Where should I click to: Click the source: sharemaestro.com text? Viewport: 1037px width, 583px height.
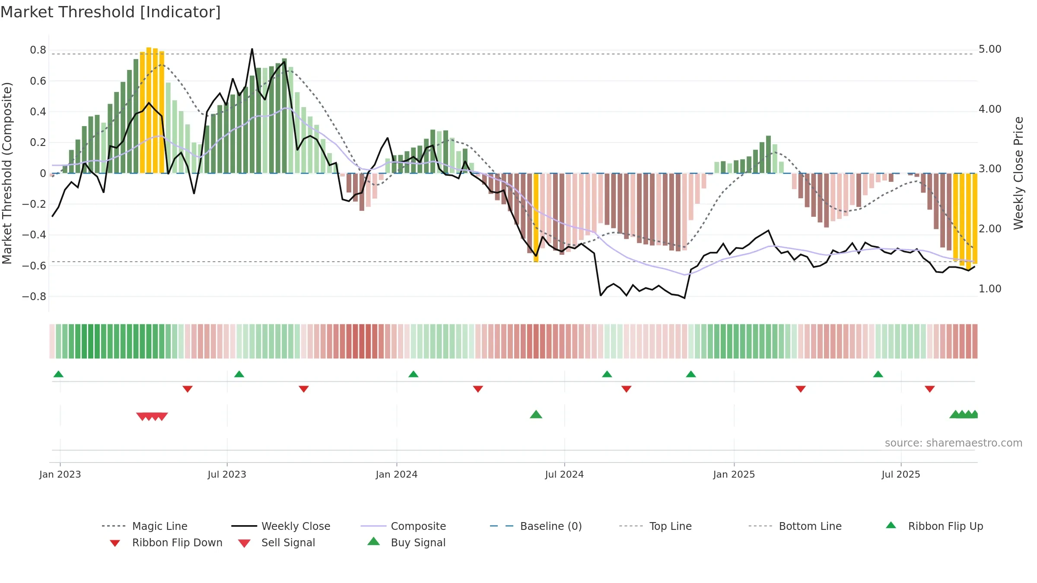(953, 443)
